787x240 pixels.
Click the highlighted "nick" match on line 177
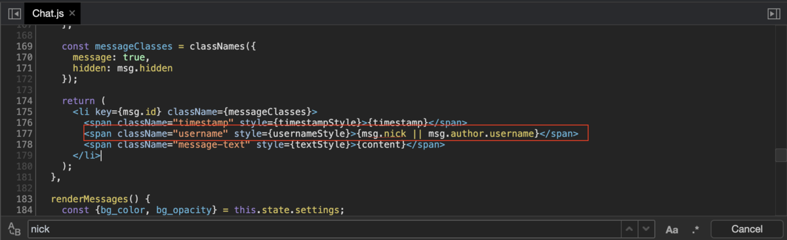point(395,134)
